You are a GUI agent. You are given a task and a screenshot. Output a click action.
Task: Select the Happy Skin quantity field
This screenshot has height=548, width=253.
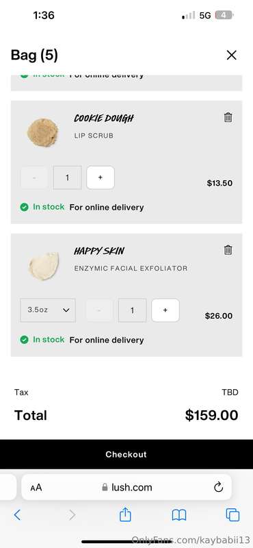click(132, 310)
